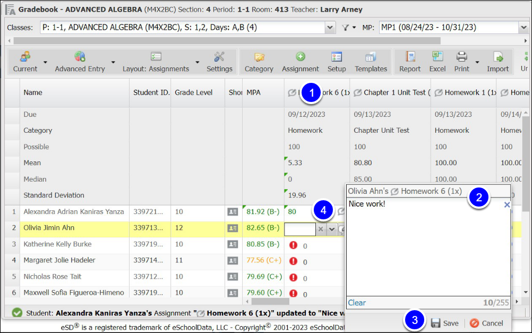
Task: Click Olivia's Homework 6 score input field
Action: click(300, 229)
